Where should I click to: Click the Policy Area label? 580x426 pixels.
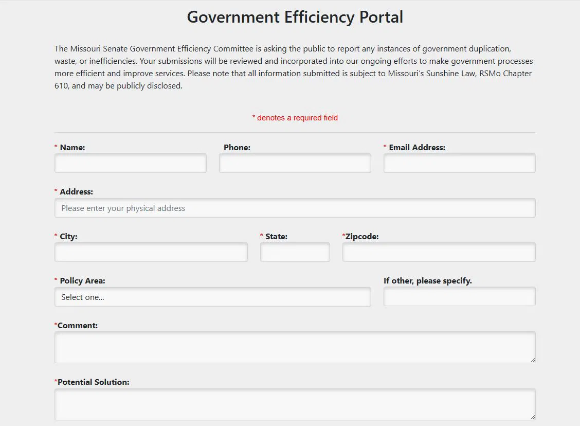click(82, 280)
